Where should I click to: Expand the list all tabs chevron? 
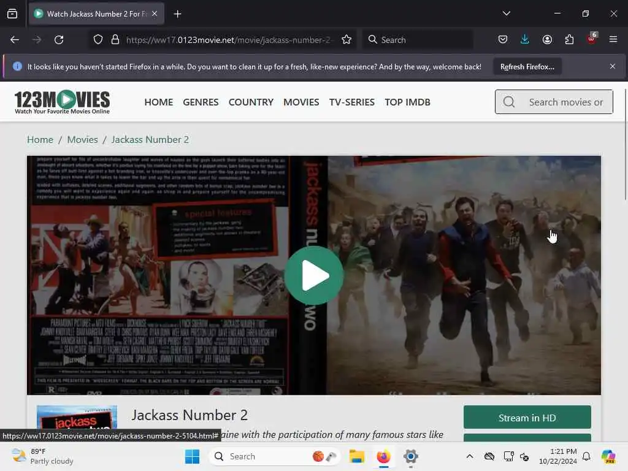pyautogui.click(x=506, y=13)
